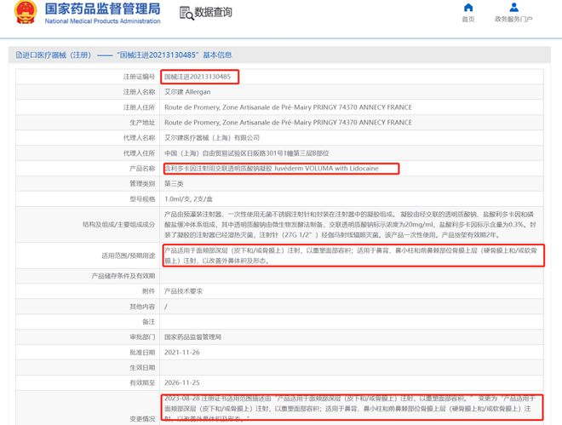Viewport: 562px width, 425px height.
Task: Click 代理人住所 Shanghai address value
Action: (x=247, y=153)
